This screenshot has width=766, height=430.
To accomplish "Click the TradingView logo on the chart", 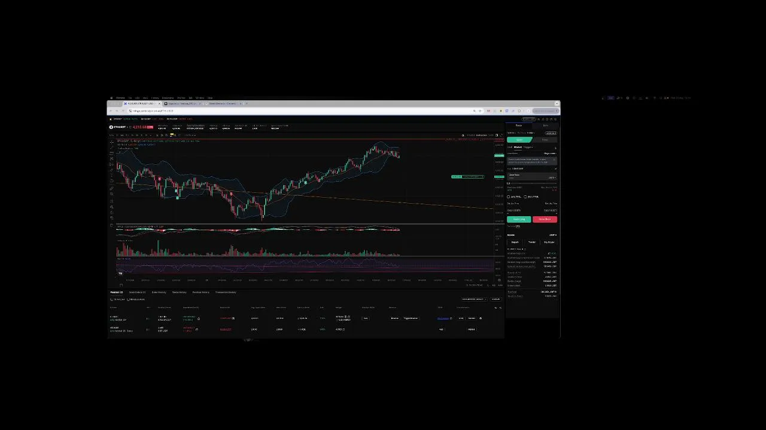I will 120,273.
